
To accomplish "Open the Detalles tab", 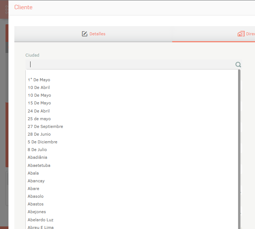I will coord(93,34).
